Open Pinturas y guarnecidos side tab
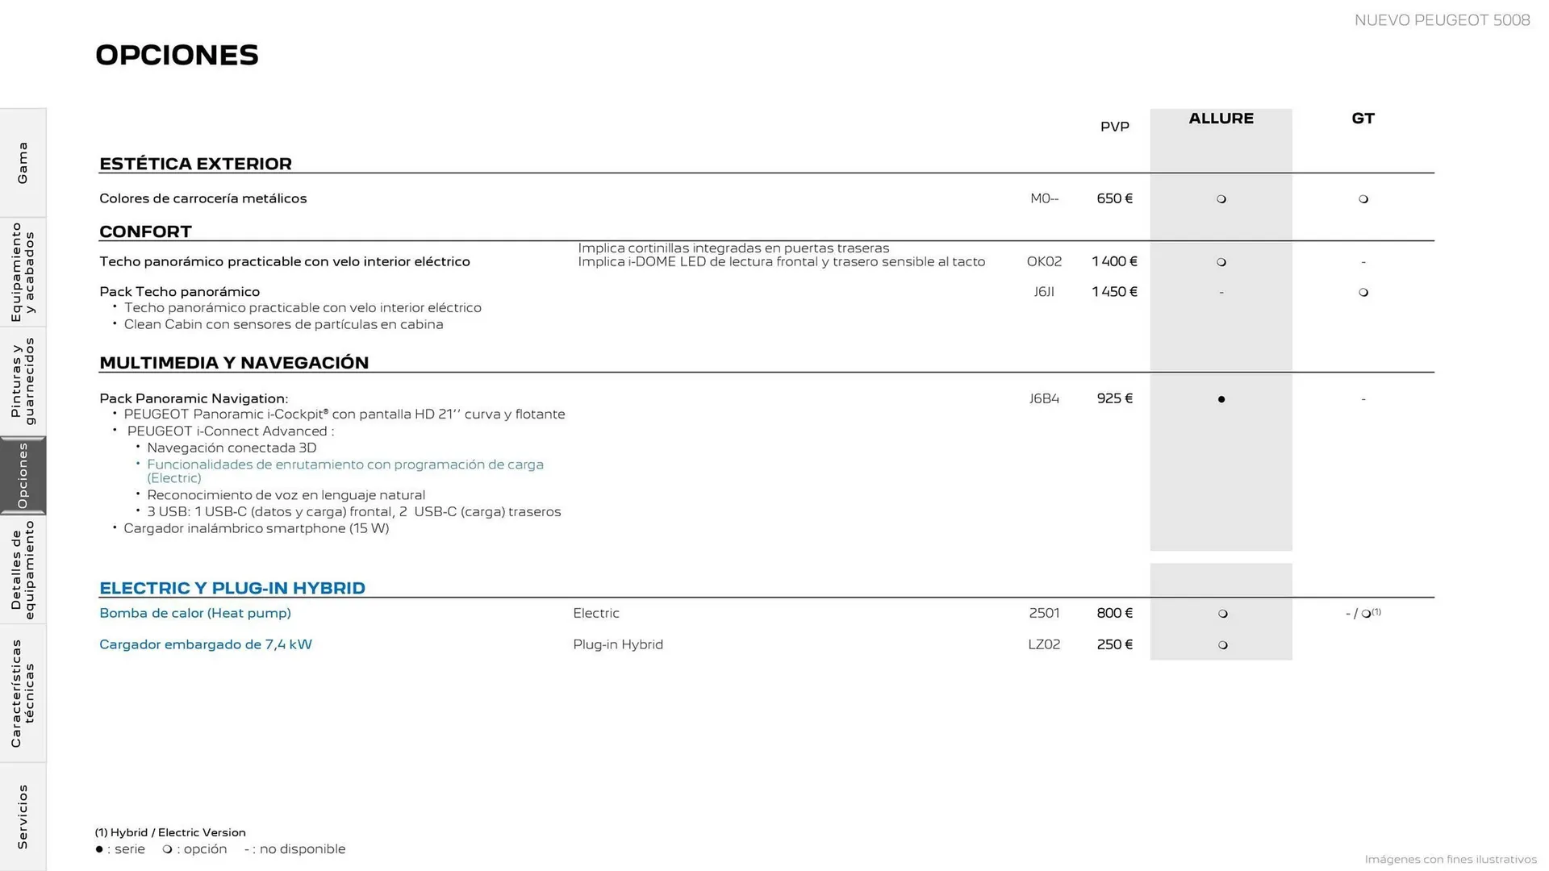This screenshot has width=1549, height=871. click(23, 381)
